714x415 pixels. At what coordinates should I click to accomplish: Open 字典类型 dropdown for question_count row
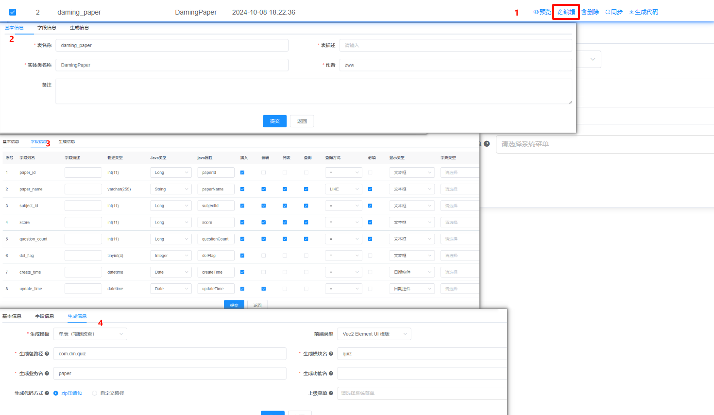pyautogui.click(x=459, y=239)
